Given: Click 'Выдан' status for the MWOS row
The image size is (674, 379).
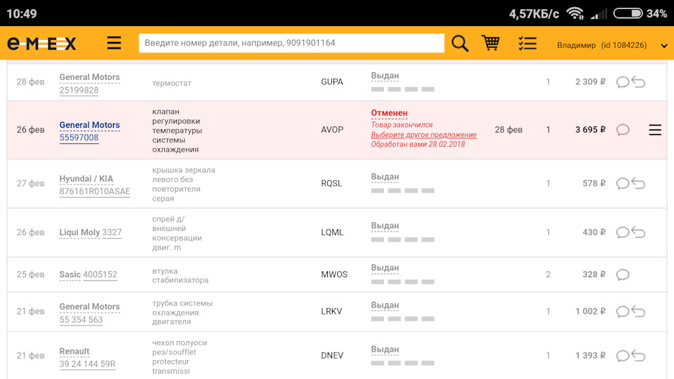Looking at the screenshot, I should [x=385, y=267].
